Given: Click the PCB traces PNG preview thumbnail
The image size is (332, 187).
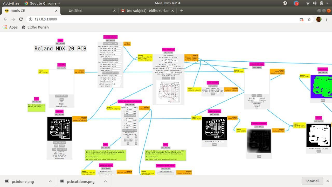Looking at the screenshot, I should click(59, 128).
